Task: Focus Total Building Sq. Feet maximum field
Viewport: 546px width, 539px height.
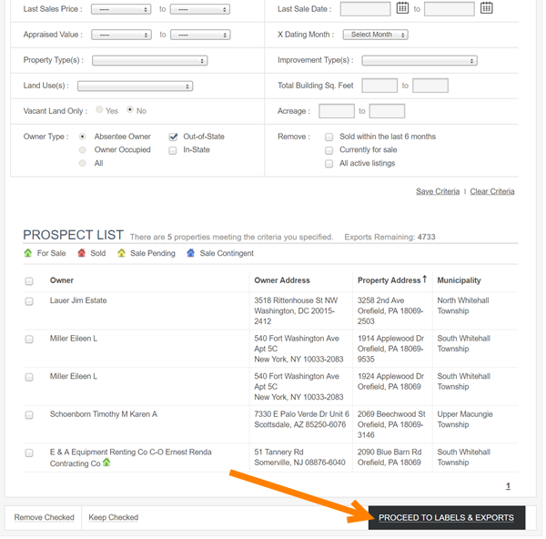Action: (430, 86)
